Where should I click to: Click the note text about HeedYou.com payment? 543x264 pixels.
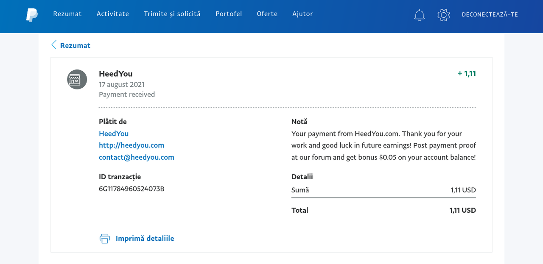383,145
